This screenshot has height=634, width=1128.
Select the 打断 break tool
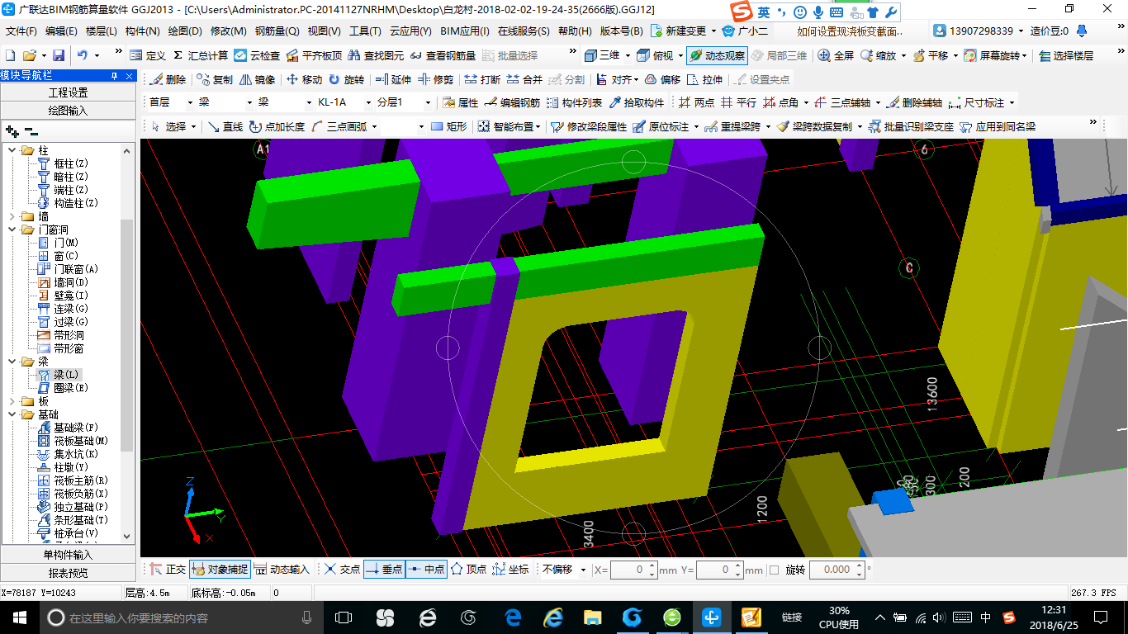pos(482,79)
